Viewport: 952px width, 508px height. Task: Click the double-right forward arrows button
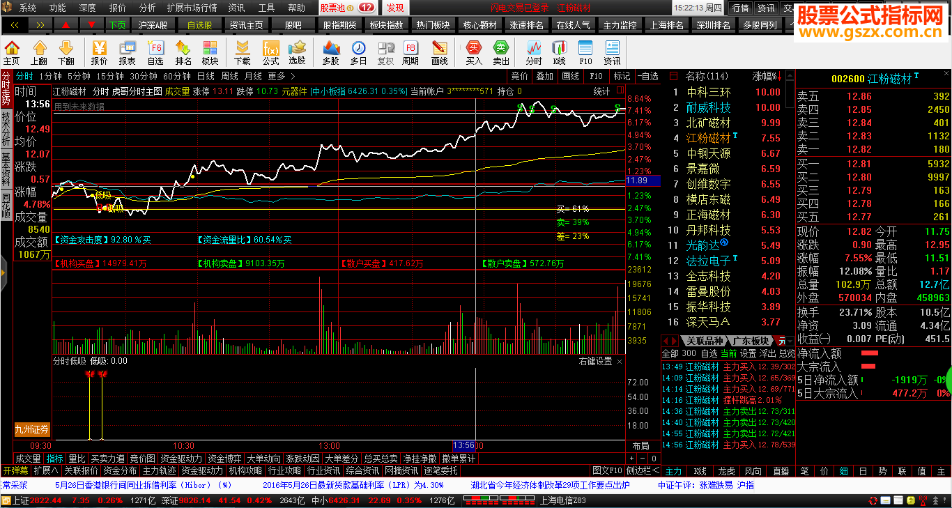(x=40, y=24)
